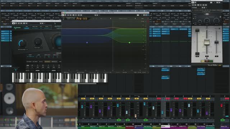The height and width of the screenshot is (129, 230).
Task: Click the Stereo Out red volume fader
Action: click(221, 105)
